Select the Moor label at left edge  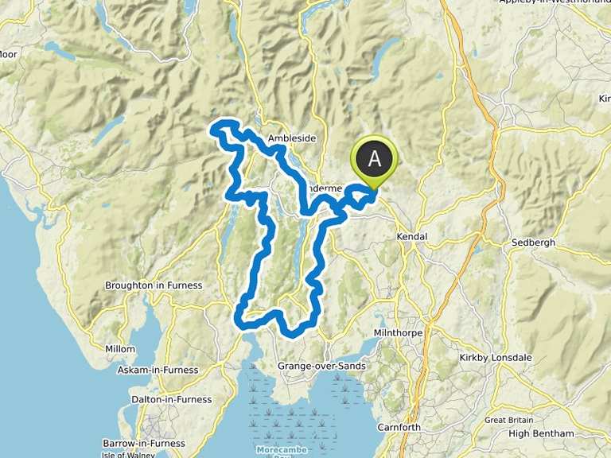click(x=9, y=55)
